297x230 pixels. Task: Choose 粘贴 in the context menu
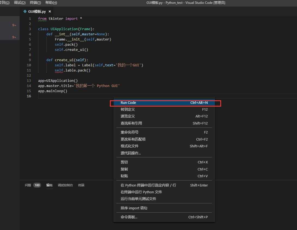pos(164,176)
